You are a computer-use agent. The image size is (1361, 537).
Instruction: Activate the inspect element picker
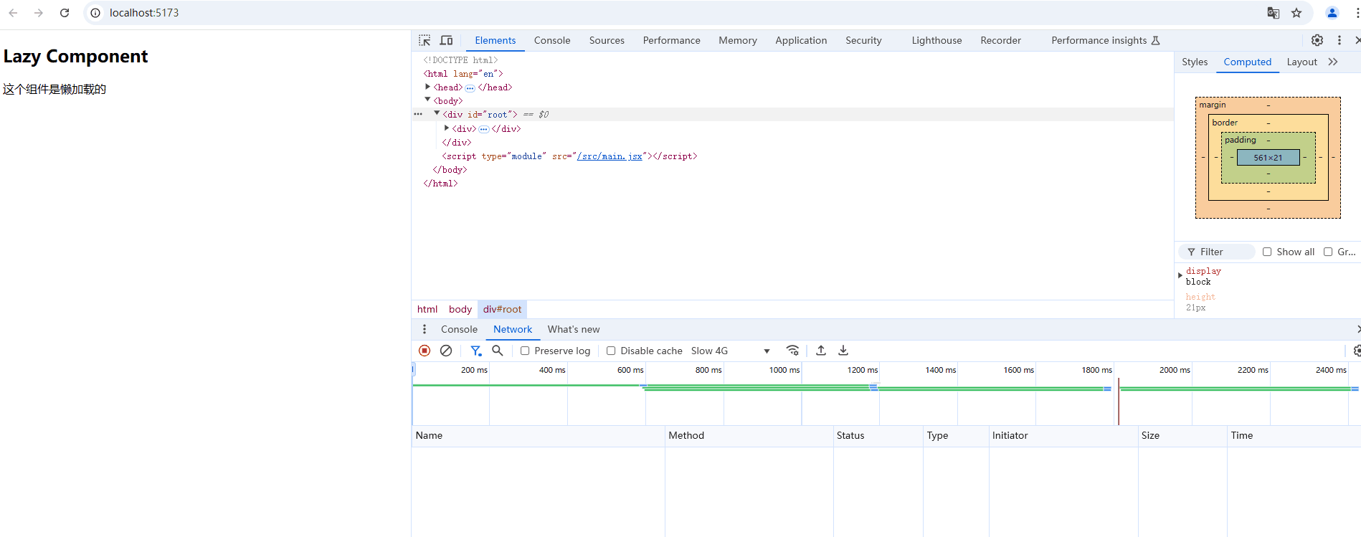(425, 40)
